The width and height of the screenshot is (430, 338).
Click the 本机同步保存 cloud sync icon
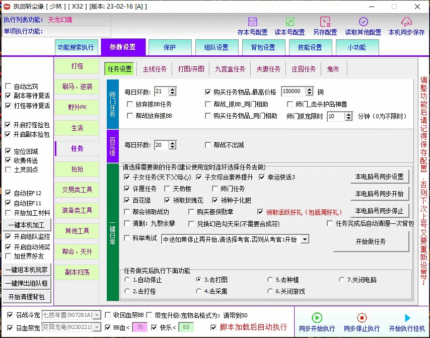tap(406, 22)
